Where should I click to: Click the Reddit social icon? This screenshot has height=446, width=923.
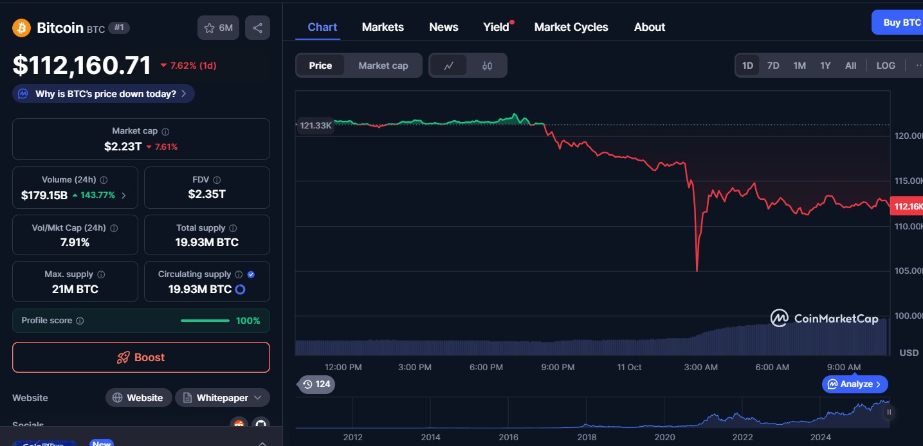239,424
